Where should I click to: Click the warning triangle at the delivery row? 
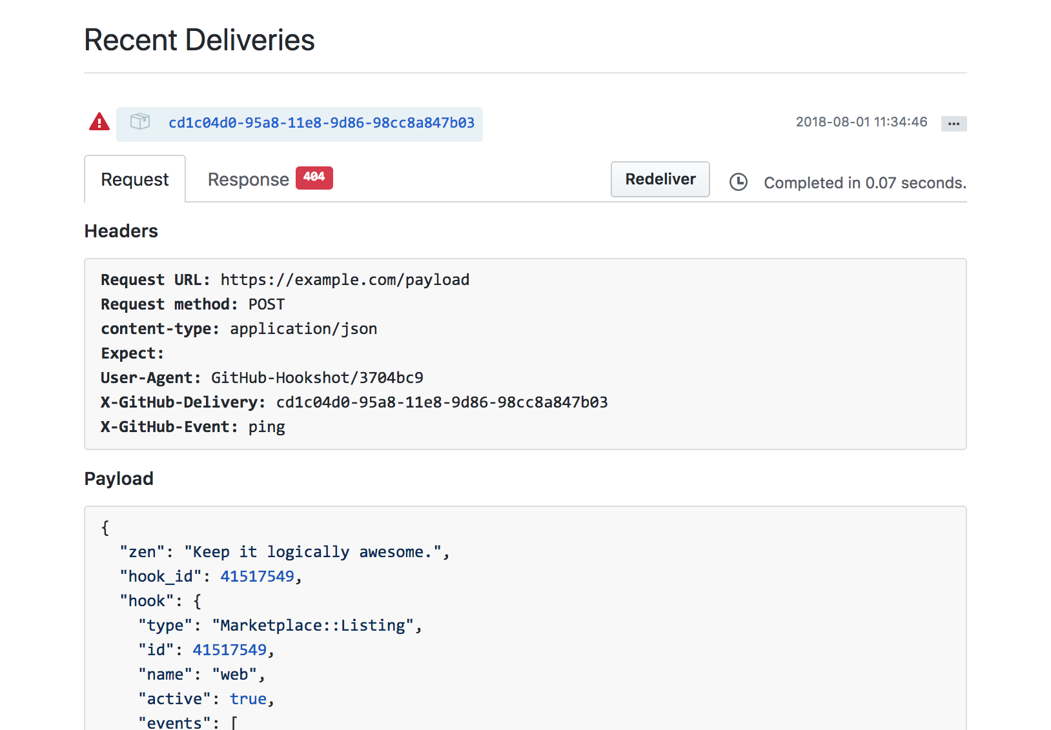[x=98, y=121]
